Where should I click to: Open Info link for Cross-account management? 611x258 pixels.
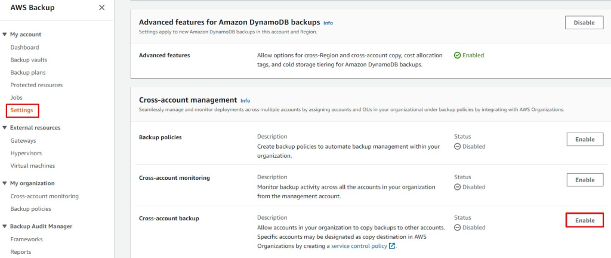(245, 100)
